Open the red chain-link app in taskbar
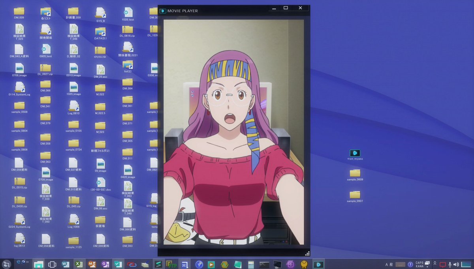The width and height of the screenshot is (474, 269). [x=132, y=265]
